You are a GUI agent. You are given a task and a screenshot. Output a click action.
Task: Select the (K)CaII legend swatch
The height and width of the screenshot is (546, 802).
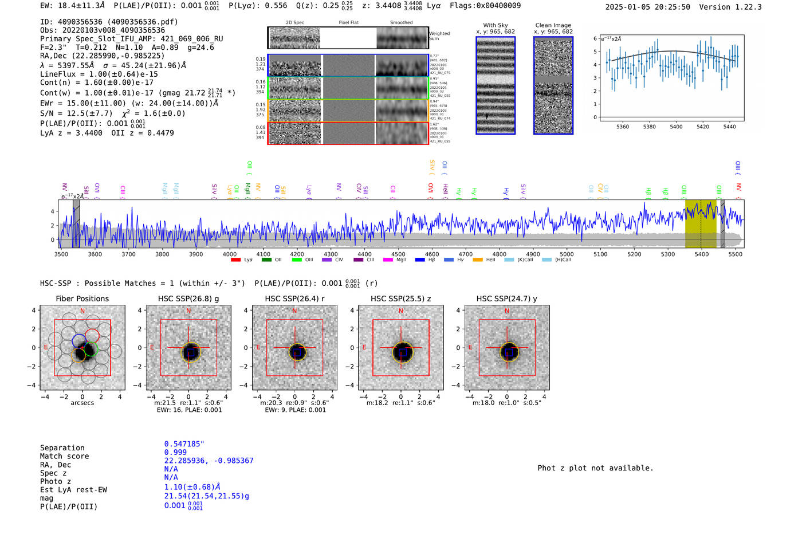tap(509, 260)
